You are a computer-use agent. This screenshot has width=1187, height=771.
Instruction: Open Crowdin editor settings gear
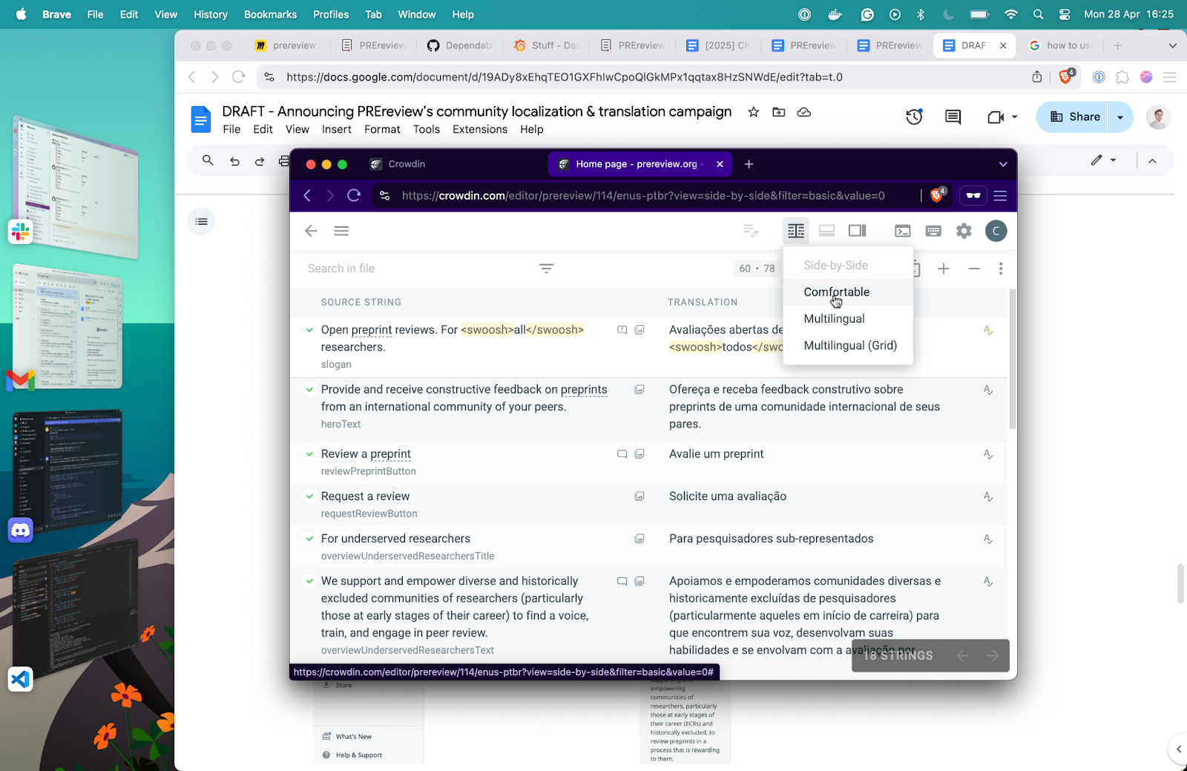(964, 231)
